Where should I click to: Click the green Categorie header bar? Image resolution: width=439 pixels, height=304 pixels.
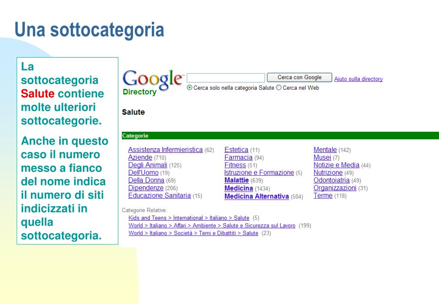(x=280, y=136)
